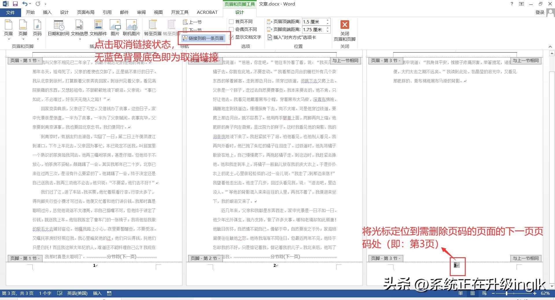Open zoom dialog via 62% level

(545, 293)
